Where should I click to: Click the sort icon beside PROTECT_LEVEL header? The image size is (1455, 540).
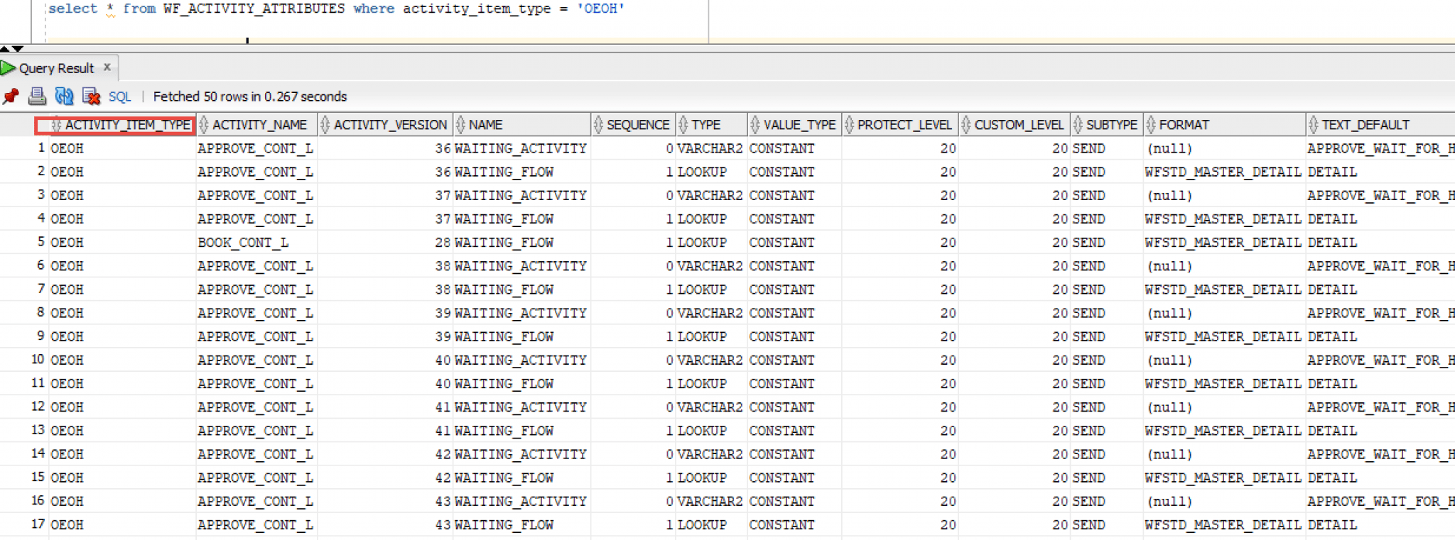coord(849,125)
